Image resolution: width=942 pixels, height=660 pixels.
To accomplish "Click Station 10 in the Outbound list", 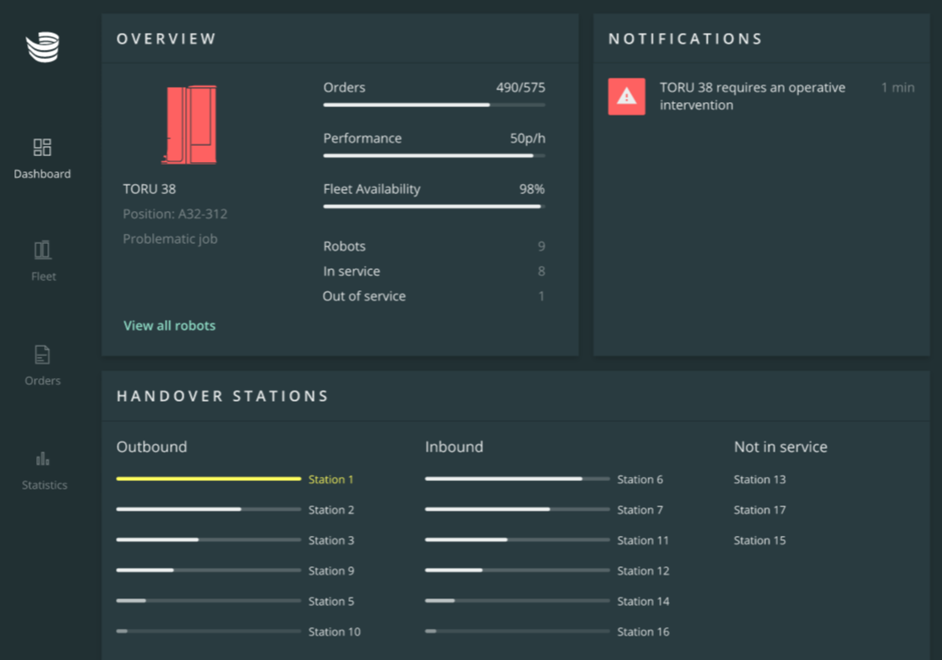I will (x=334, y=631).
